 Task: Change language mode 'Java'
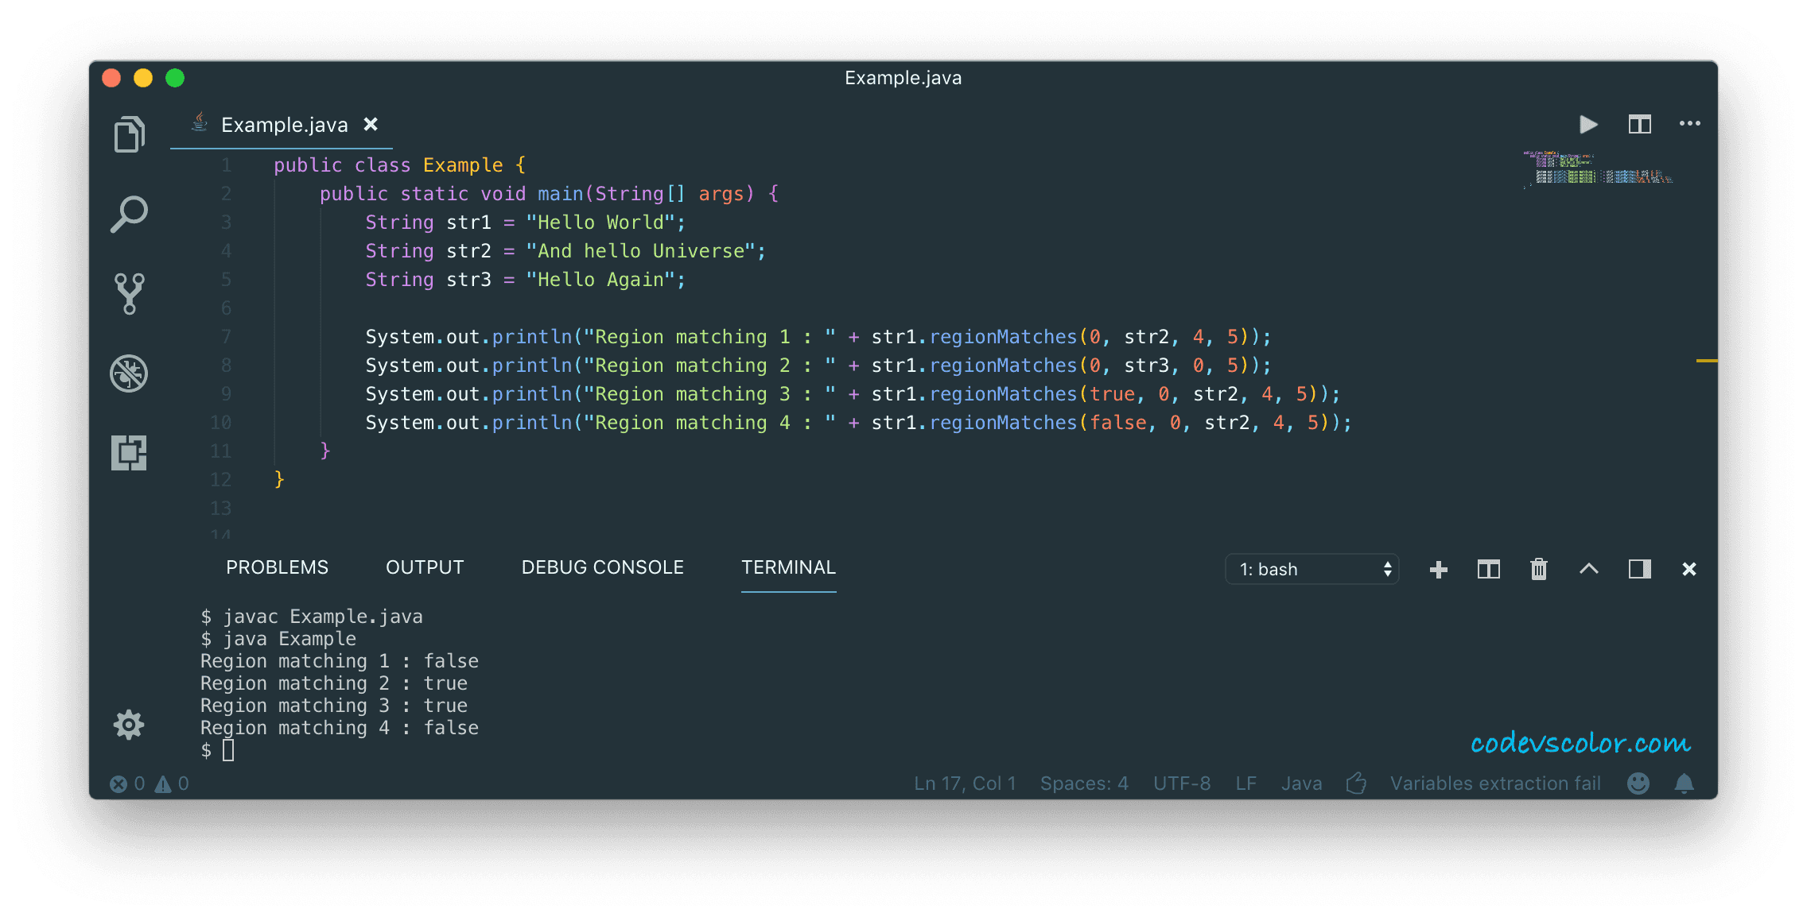pyautogui.click(x=1301, y=784)
